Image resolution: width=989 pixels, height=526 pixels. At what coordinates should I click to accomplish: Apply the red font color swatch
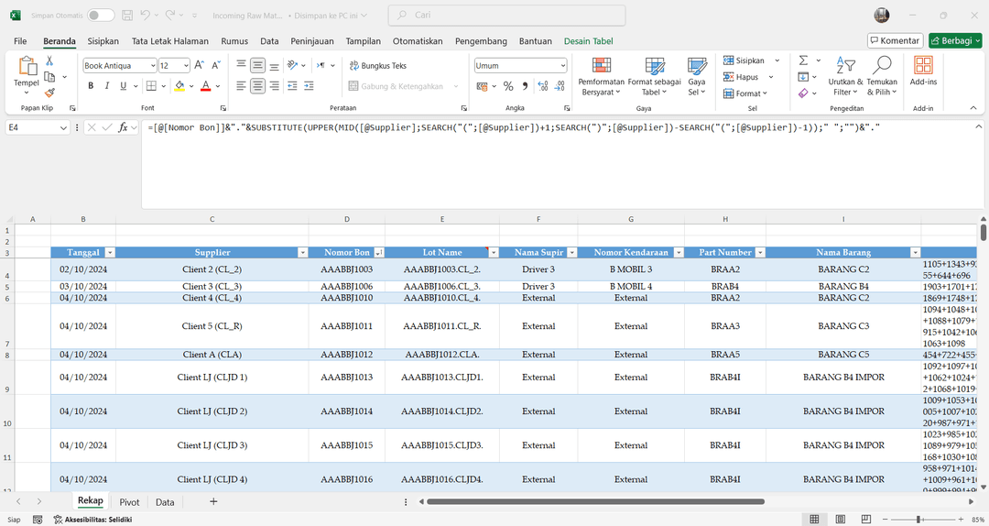206,86
